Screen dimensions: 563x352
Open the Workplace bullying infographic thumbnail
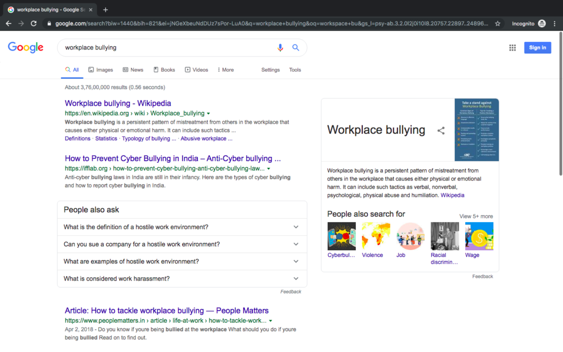coord(477,130)
